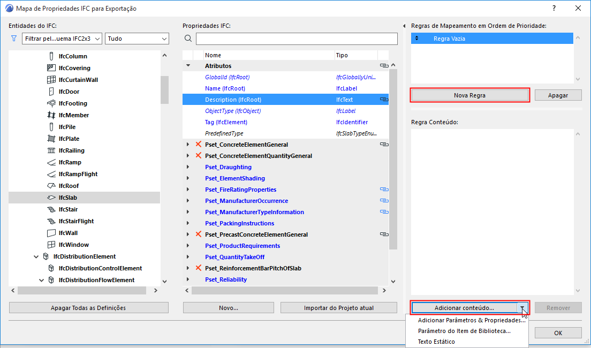Click the reorder handle of Regra Vazia

416,39
